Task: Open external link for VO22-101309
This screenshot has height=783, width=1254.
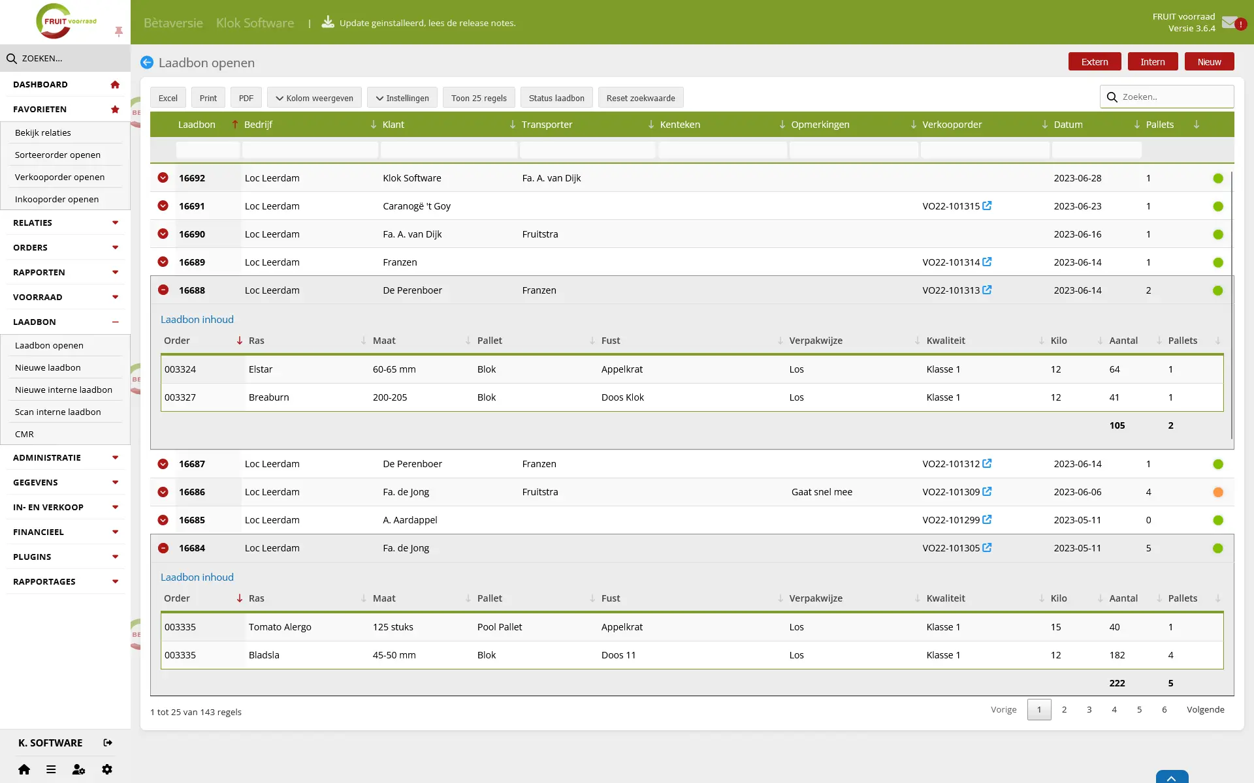Action: (987, 491)
